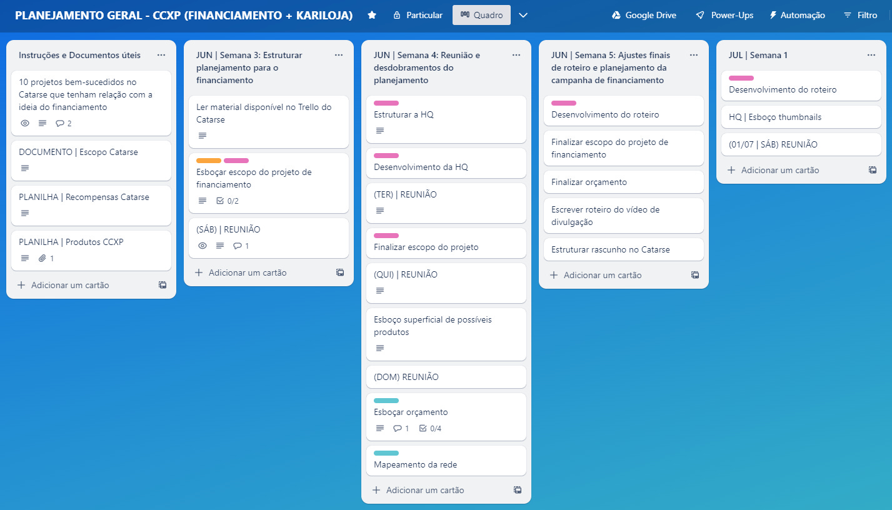Screen dimensions: 892x510
Task: Open list actions menu for JUL Semana 1
Action: click(871, 55)
